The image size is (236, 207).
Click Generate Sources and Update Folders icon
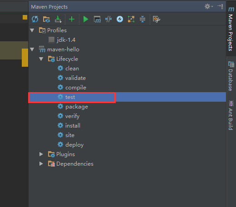point(46,19)
